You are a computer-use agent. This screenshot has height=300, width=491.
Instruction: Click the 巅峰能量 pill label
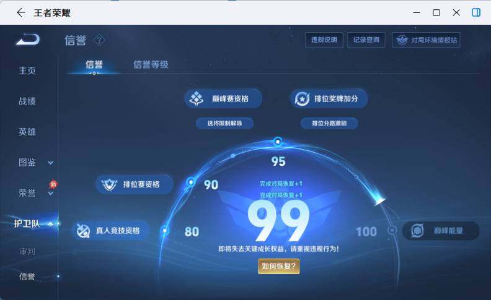(448, 231)
